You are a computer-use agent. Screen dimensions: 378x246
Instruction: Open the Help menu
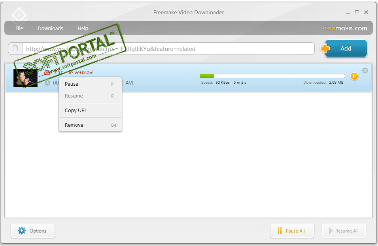(83, 28)
